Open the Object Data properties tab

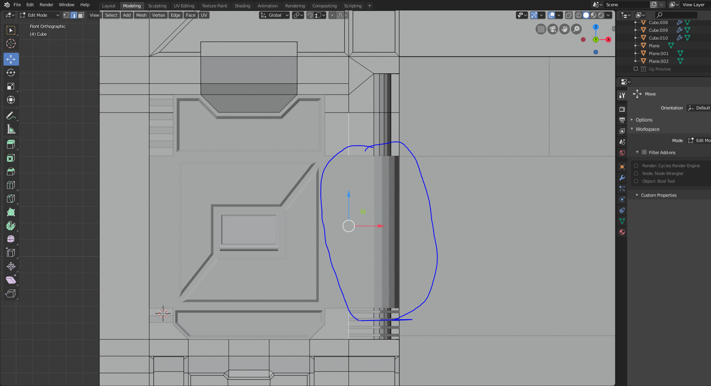(x=622, y=221)
